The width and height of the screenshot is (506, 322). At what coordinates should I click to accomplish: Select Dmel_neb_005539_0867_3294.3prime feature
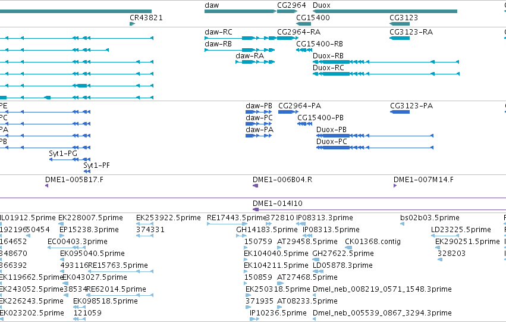point(315,320)
